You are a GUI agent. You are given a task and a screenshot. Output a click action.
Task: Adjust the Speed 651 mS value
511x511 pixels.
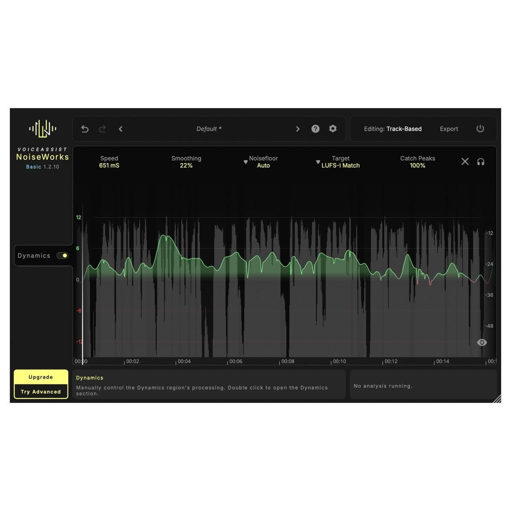tap(109, 166)
